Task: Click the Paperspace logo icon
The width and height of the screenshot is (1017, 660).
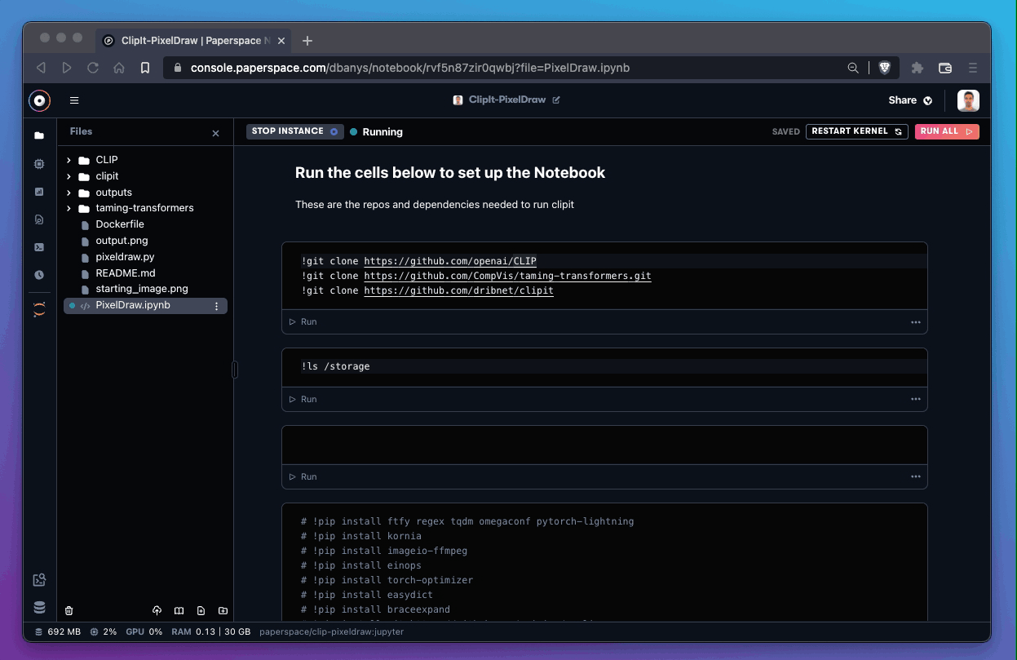Action: pos(39,100)
